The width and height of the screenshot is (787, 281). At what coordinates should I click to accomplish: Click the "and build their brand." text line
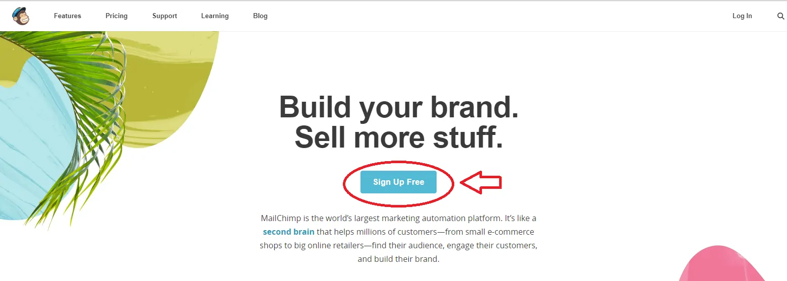pyautogui.click(x=398, y=259)
